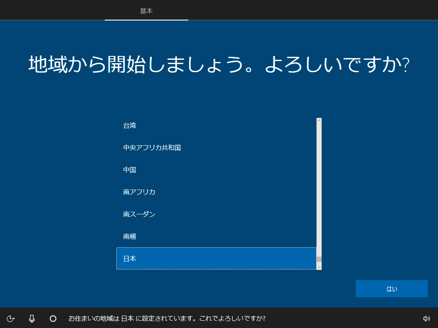
Task: Select the highlighted 日本 region
Action: 216,259
